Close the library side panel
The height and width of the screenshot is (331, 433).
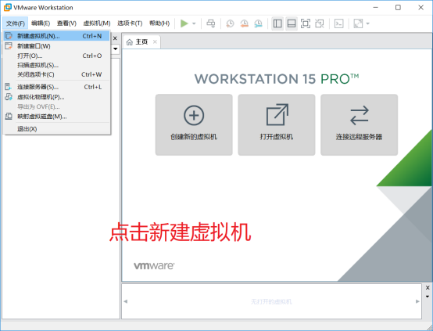[x=115, y=38]
